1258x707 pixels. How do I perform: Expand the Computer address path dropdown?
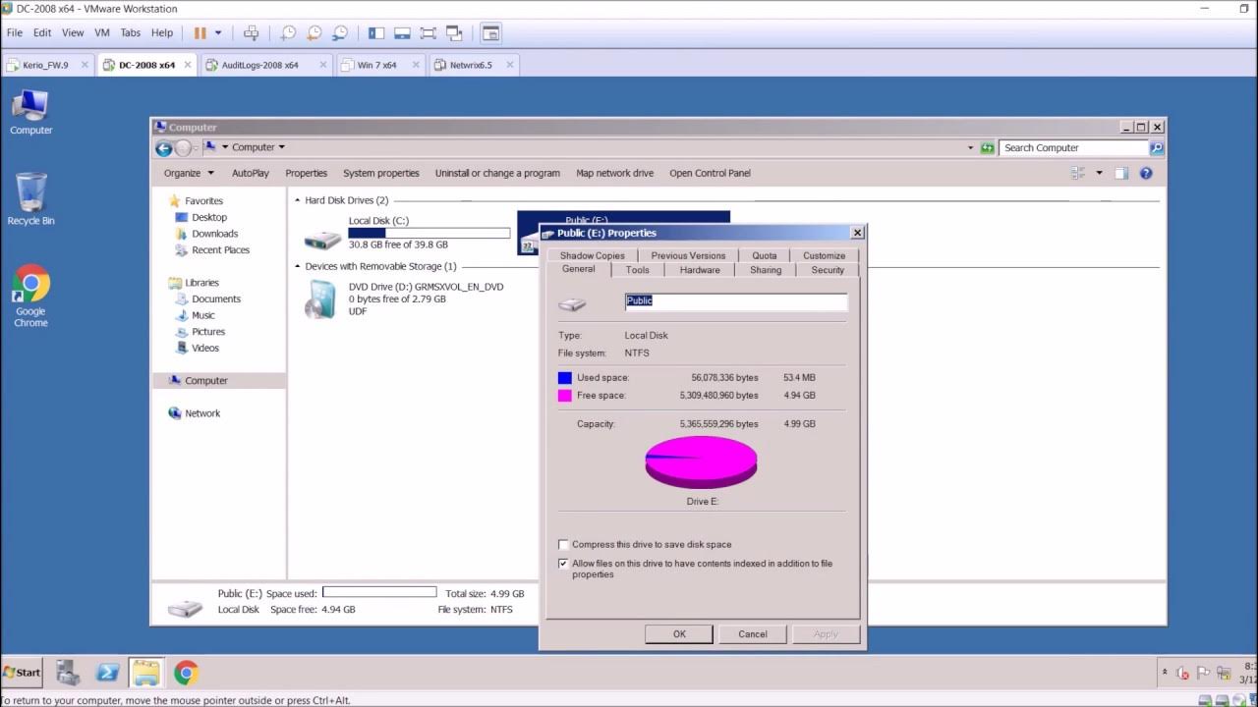click(x=281, y=147)
